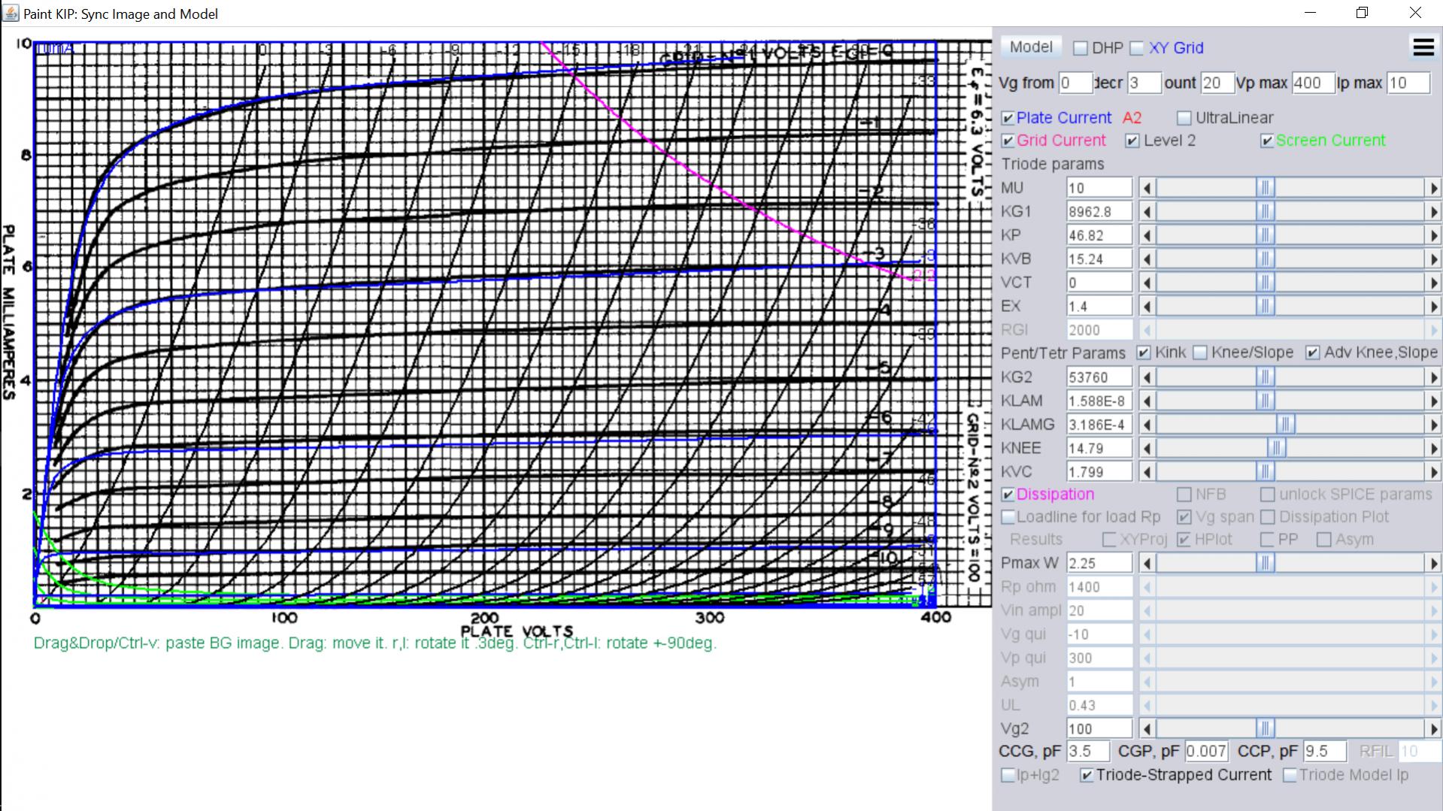
Task: Decrease Pmax W with left arrow
Action: (1147, 563)
